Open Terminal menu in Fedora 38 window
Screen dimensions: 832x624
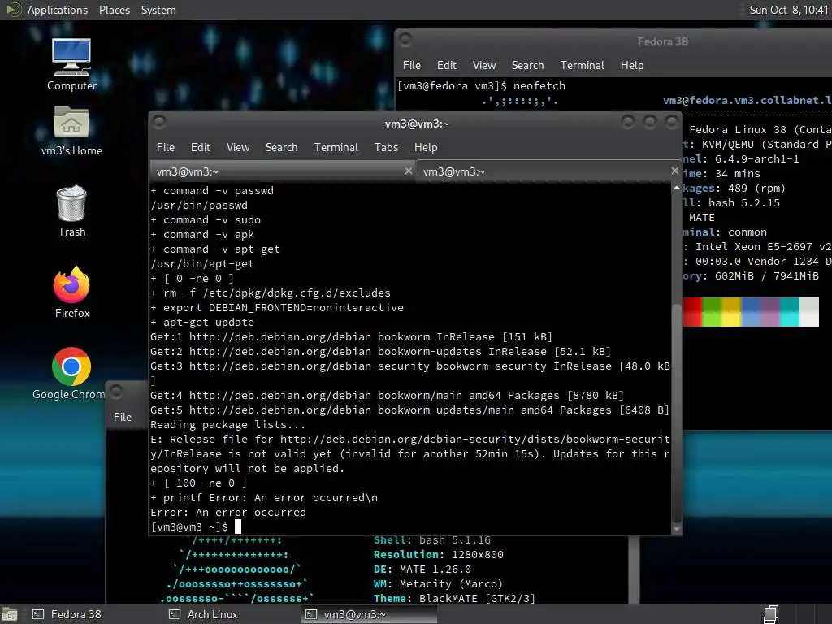click(x=582, y=65)
